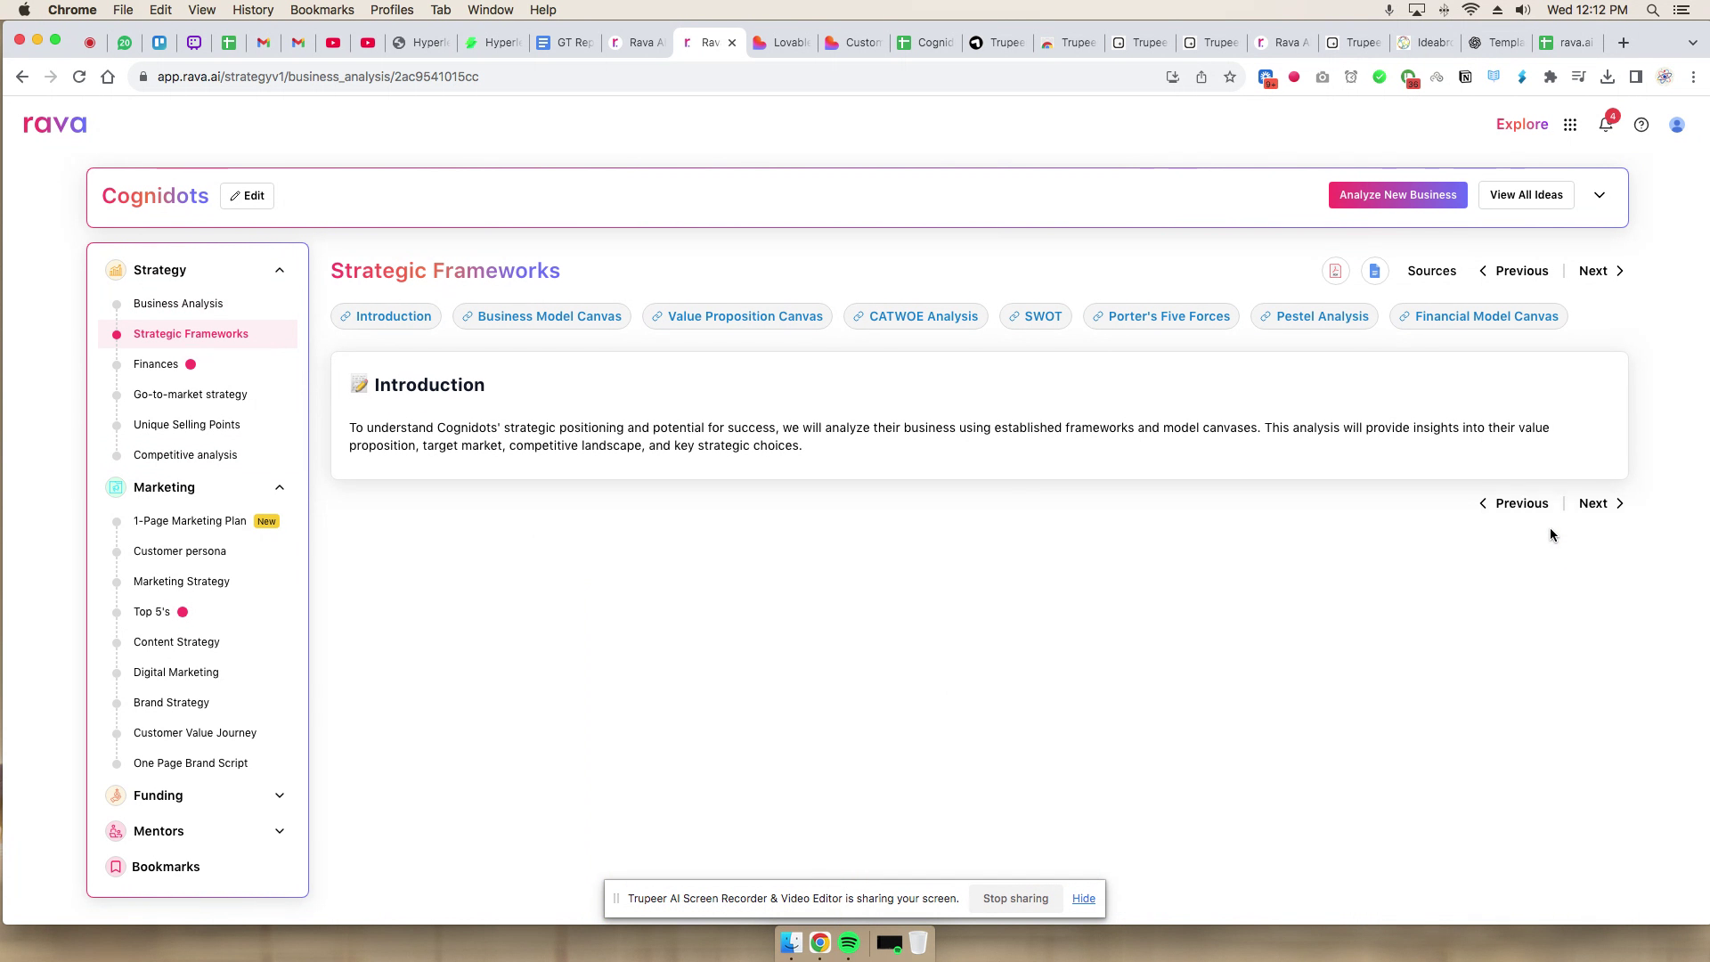Open the notifications bell

coord(1606,125)
